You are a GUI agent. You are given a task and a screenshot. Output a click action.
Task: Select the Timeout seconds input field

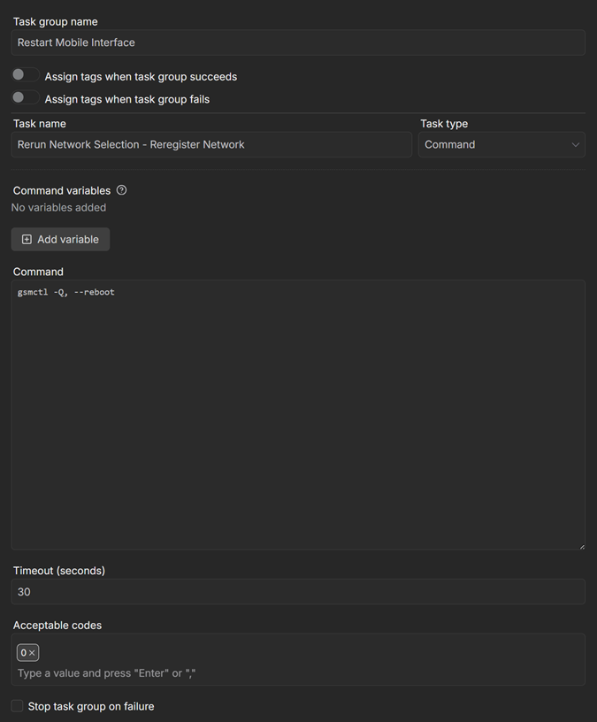[298, 592]
